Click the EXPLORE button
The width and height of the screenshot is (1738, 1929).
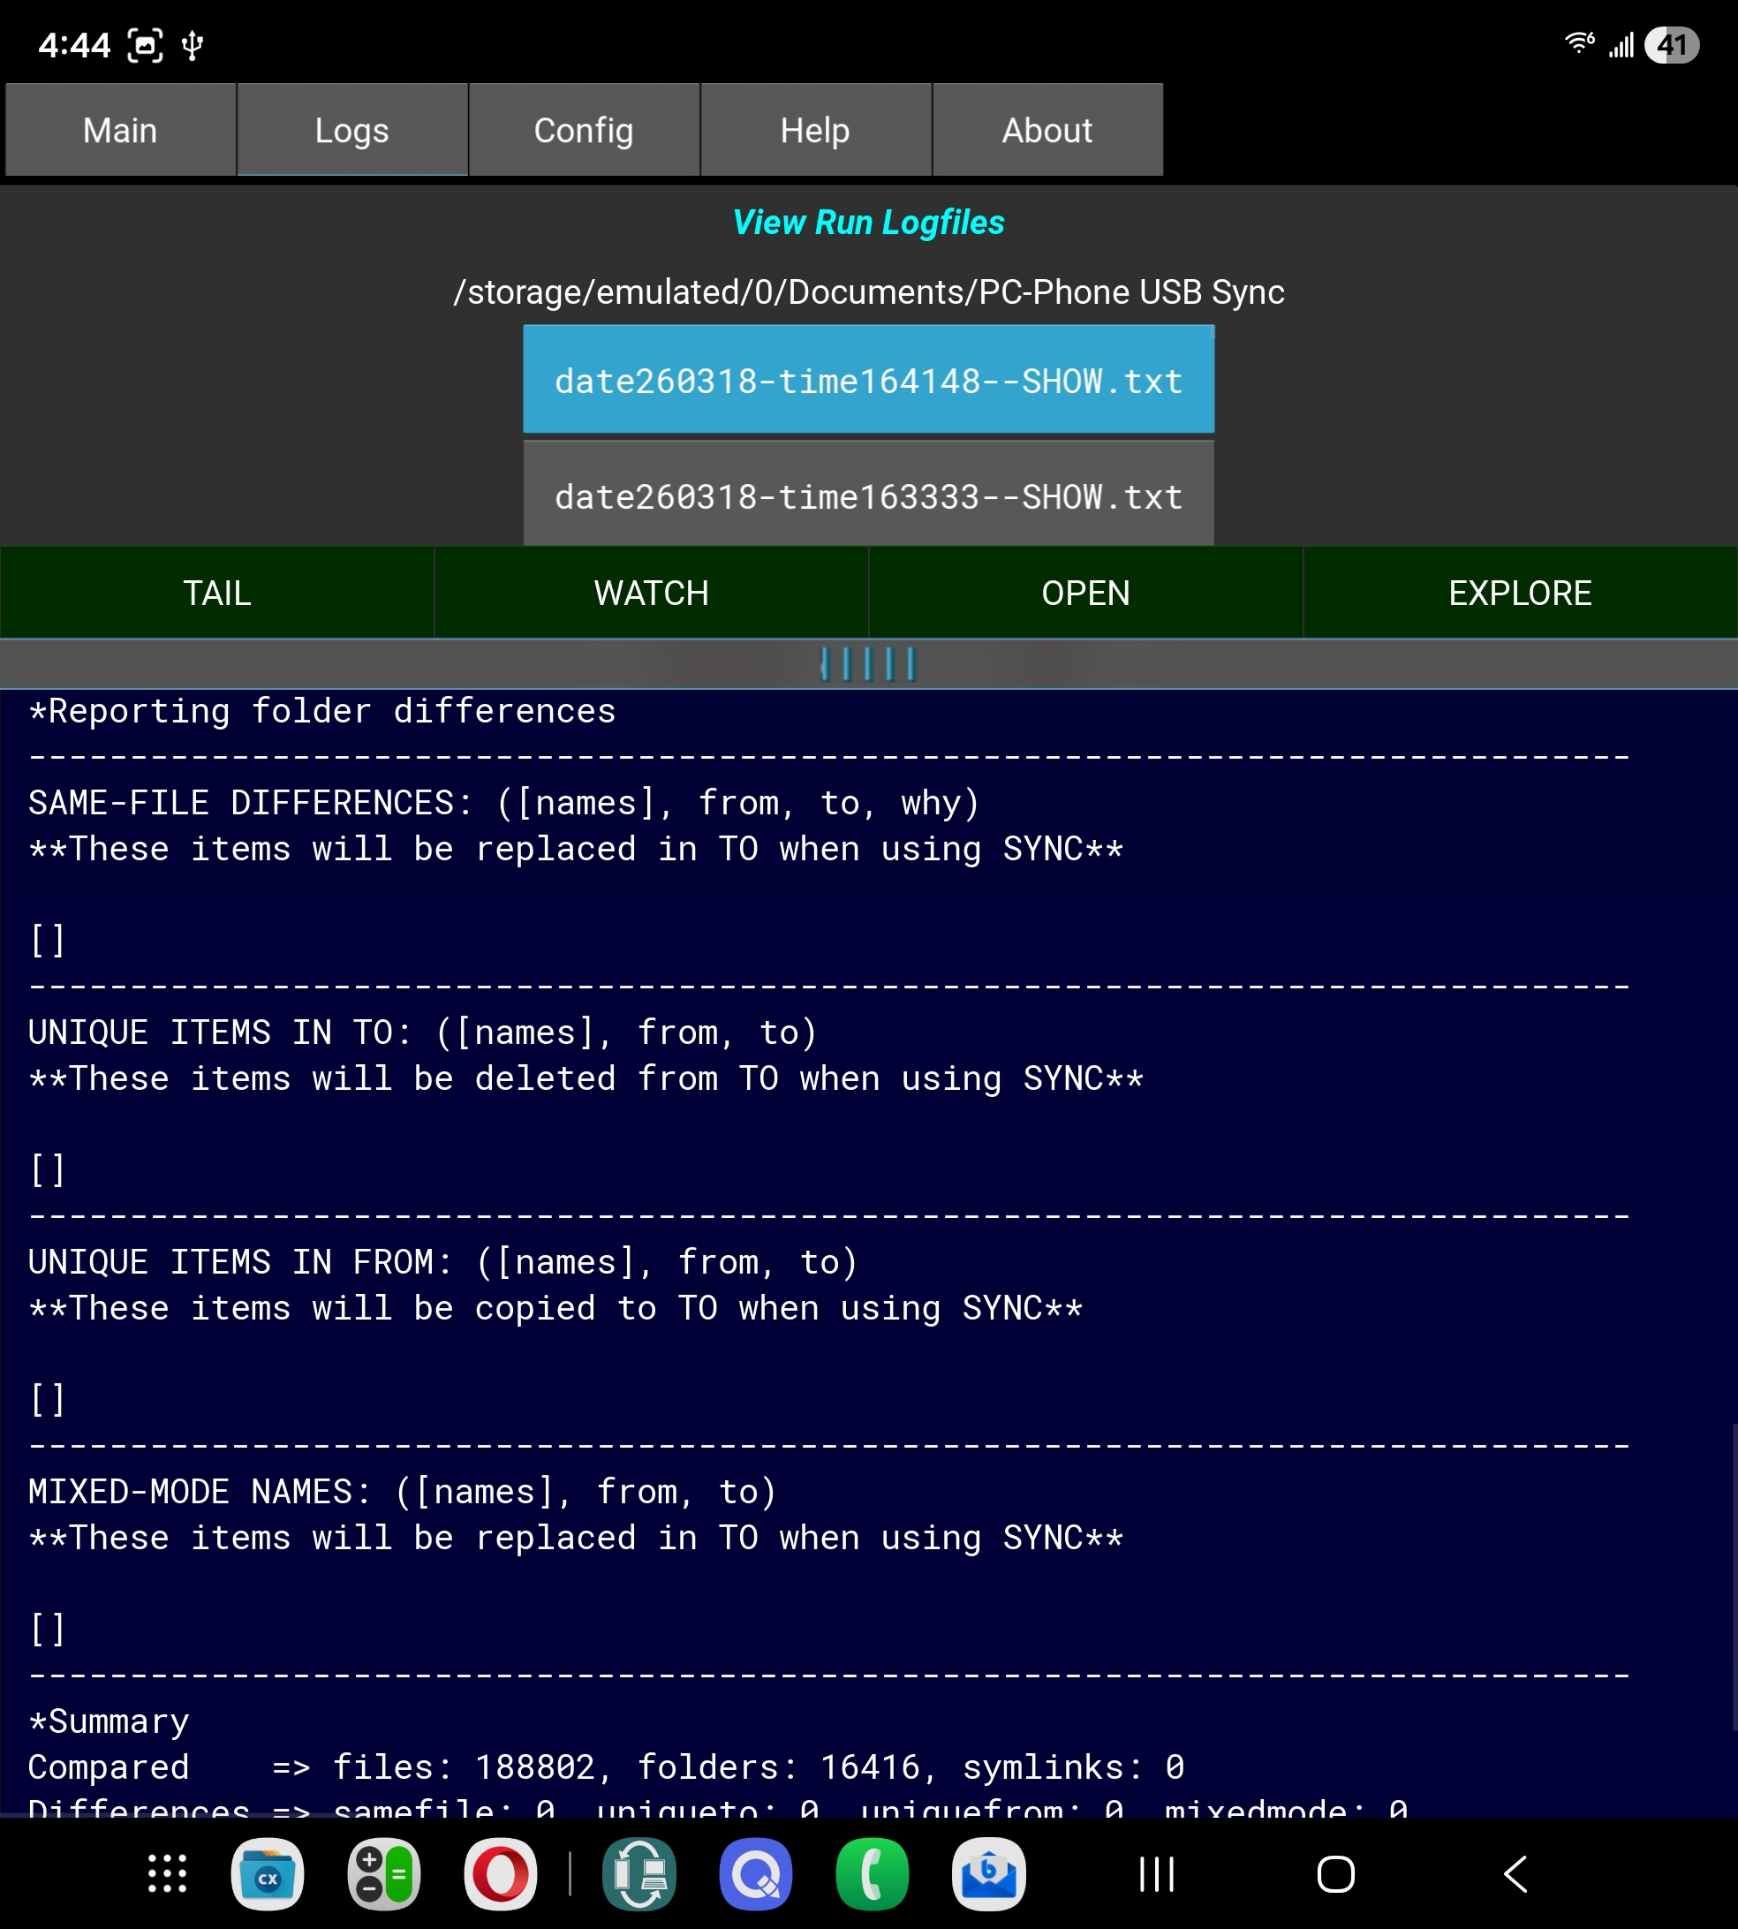point(1519,593)
